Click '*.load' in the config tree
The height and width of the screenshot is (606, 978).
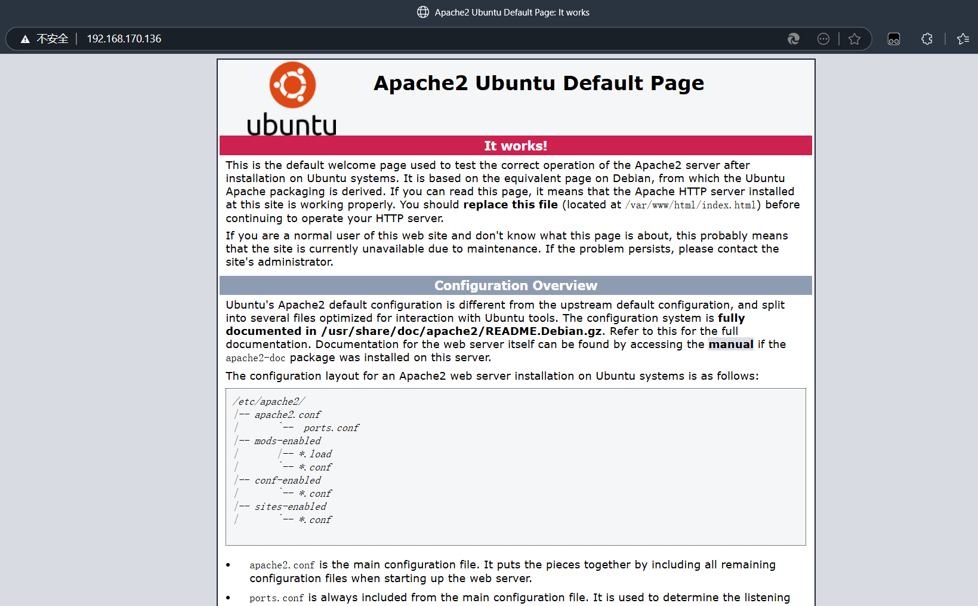[x=315, y=454]
